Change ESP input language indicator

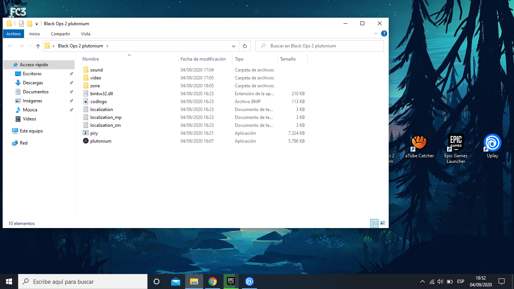pos(461,281)
